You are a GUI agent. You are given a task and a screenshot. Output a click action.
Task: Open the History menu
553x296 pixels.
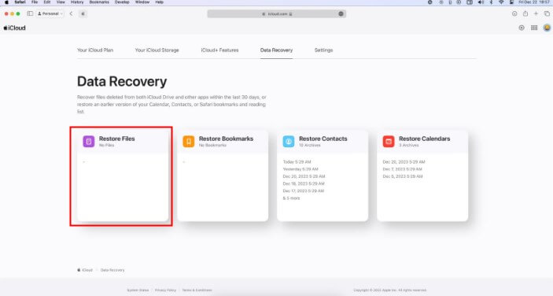77,2
